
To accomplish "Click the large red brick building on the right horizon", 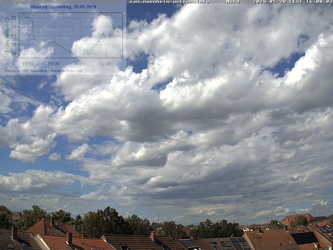I will (x=298, y=218).
